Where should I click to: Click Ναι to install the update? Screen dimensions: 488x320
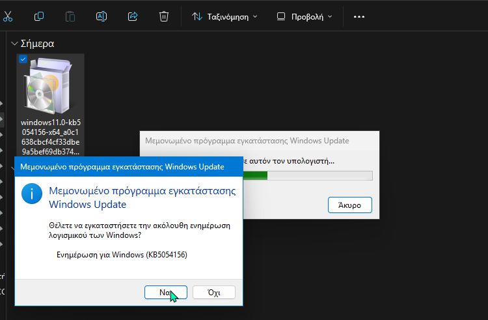(165, 292)
